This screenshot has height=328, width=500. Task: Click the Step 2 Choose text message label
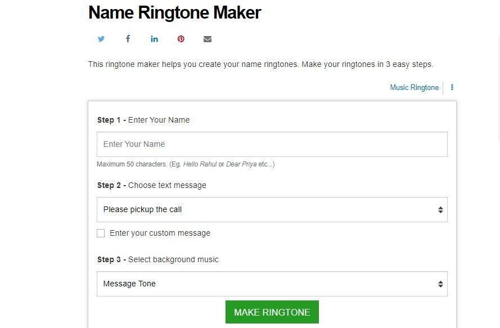point(151,185)
